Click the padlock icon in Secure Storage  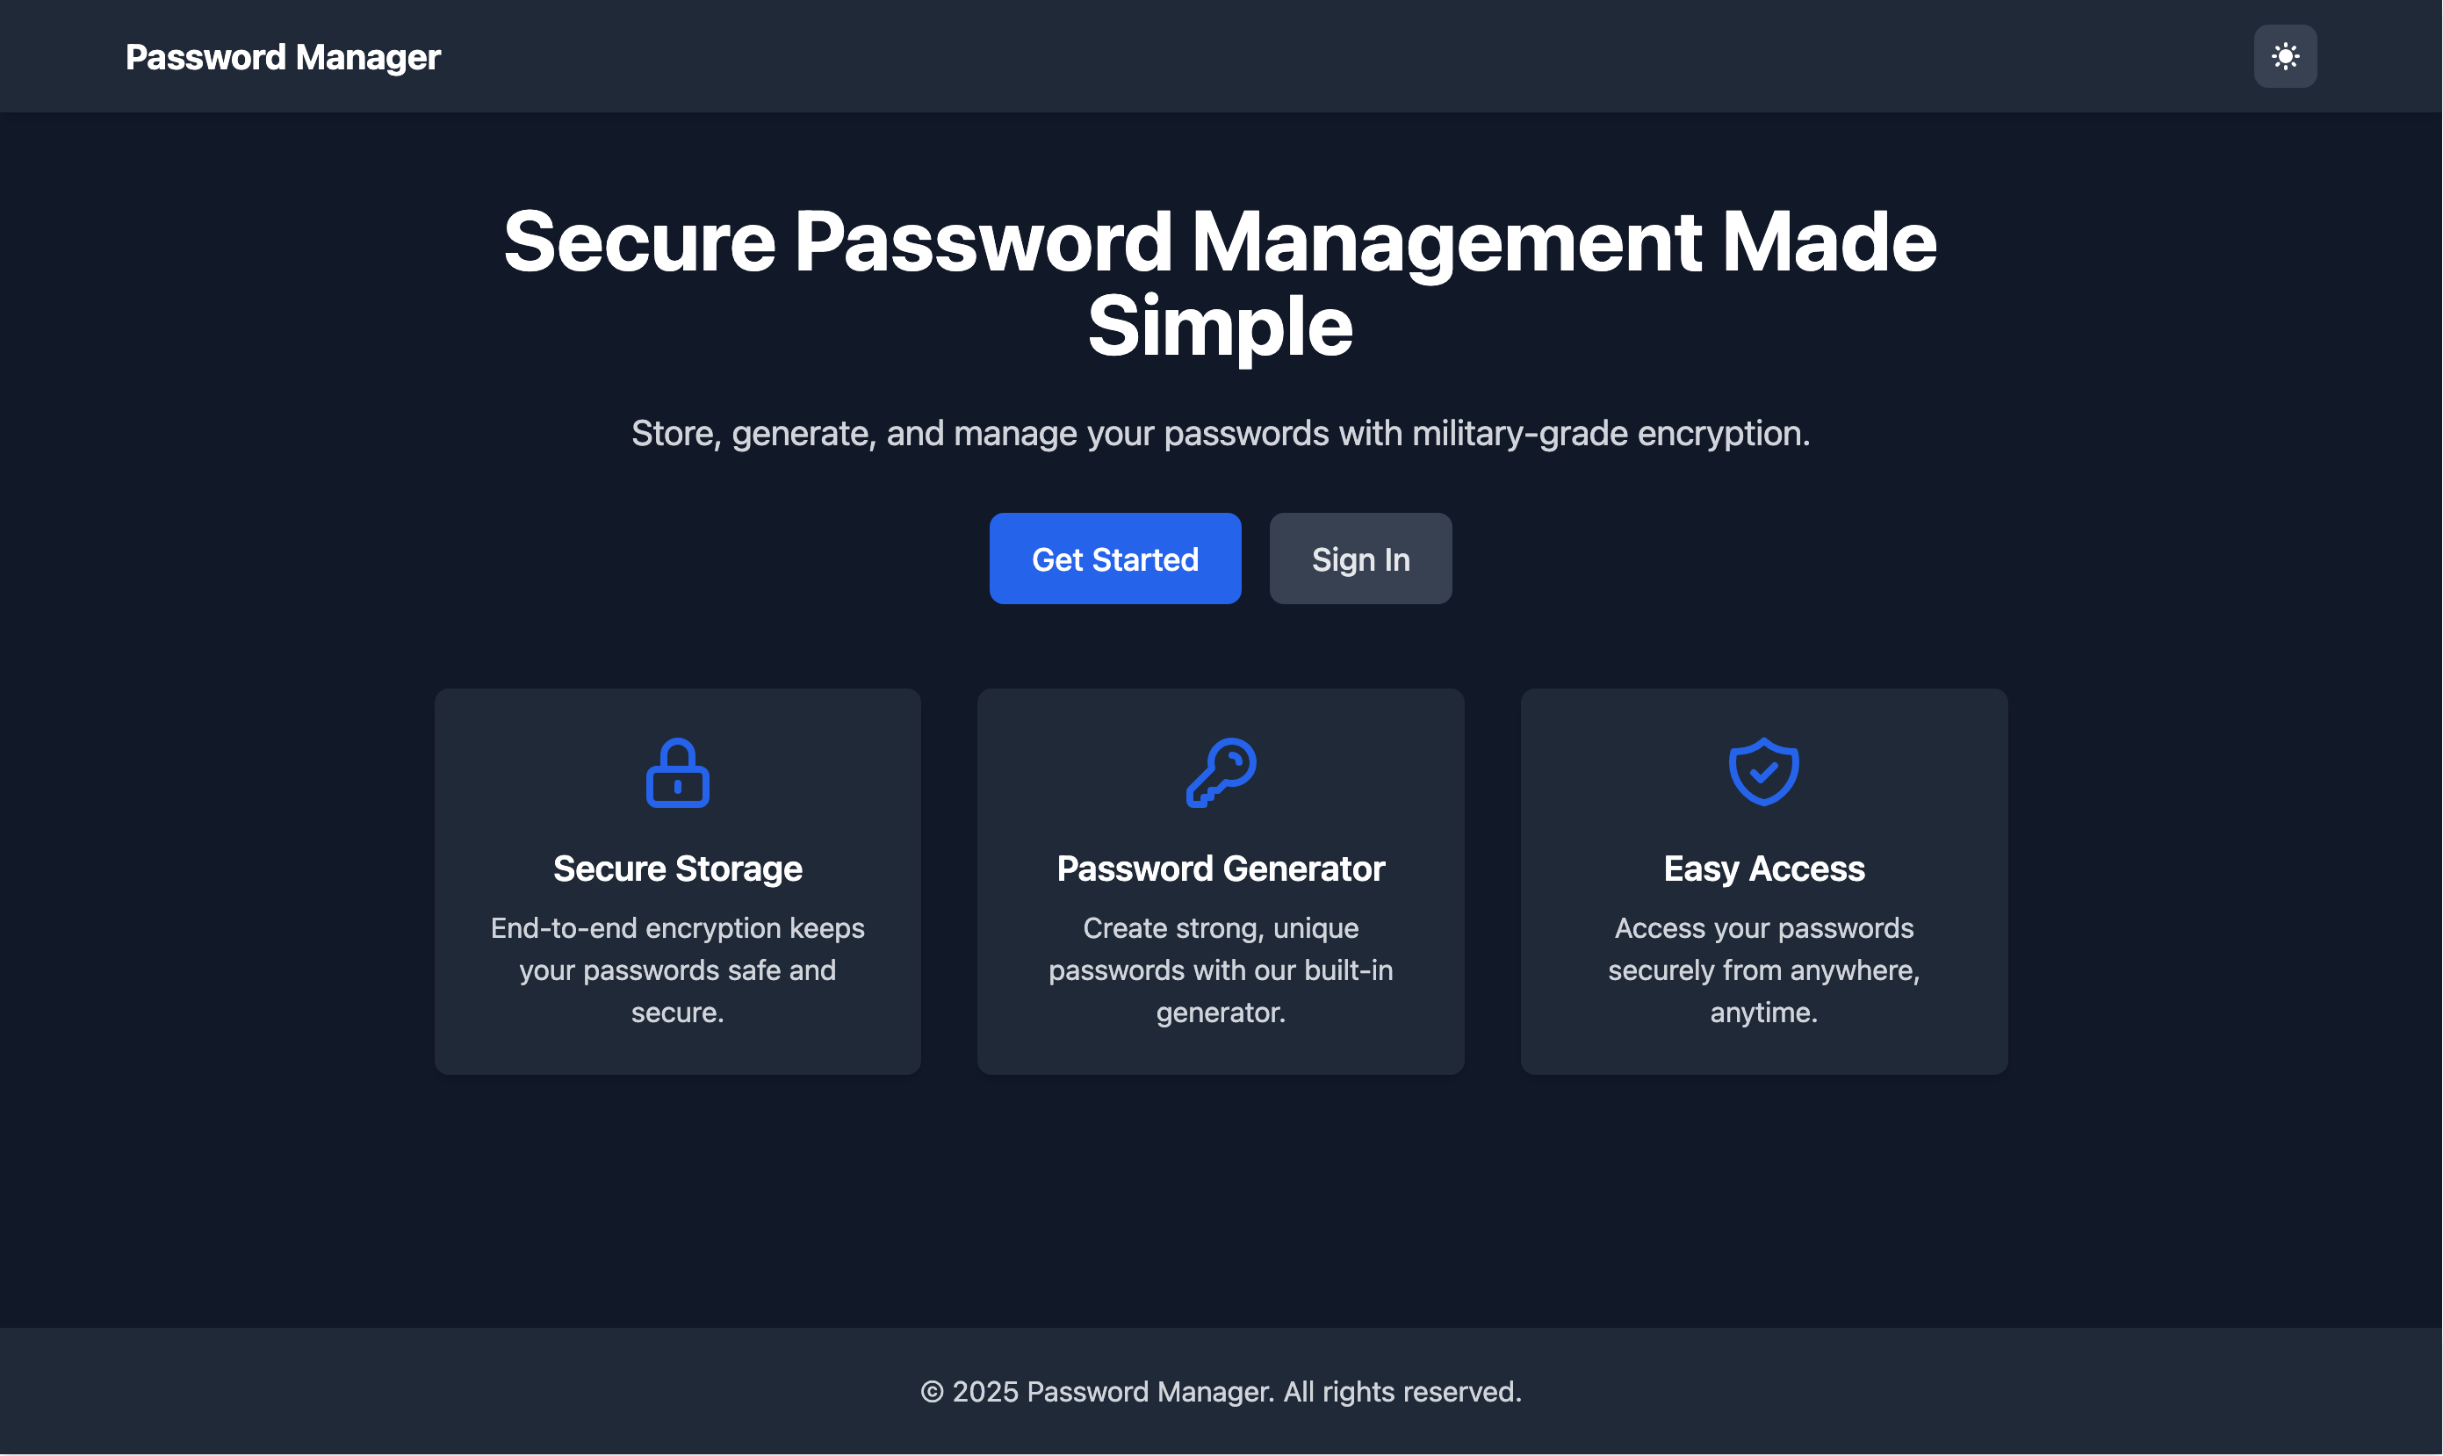coord(678,773)
